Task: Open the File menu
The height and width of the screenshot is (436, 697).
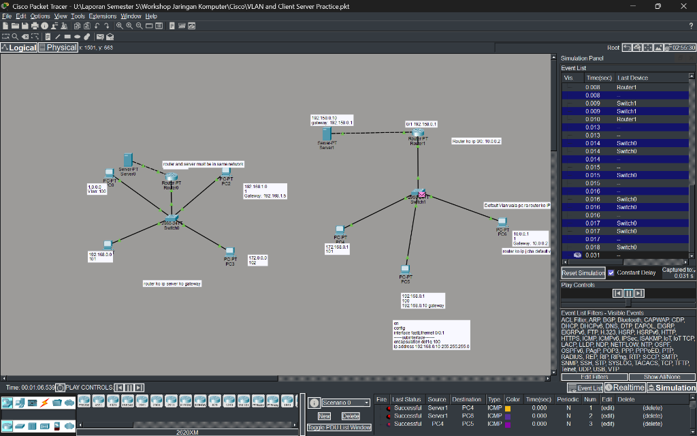Action: point(7,16)
